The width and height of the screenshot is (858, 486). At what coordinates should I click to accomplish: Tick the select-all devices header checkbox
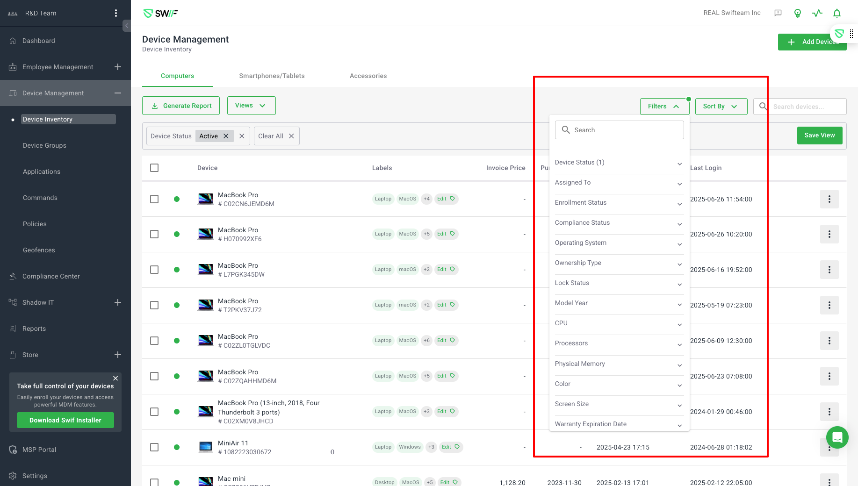(x=154, y=168)
